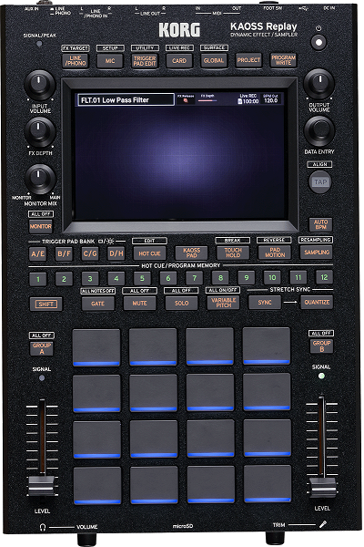Screen dimensions: 364x547
Task: Select hot cue memory 9
Action: pos(247,278)
